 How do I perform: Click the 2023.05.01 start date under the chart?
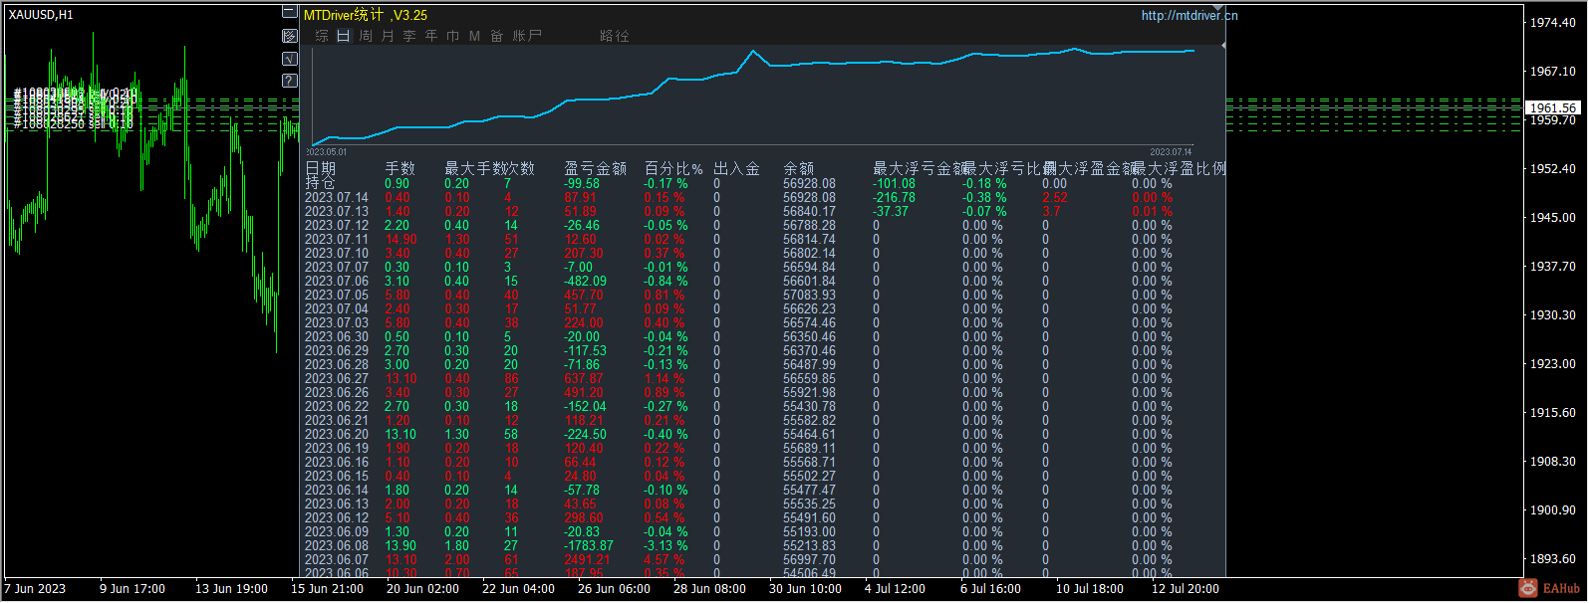pos(327,152)
